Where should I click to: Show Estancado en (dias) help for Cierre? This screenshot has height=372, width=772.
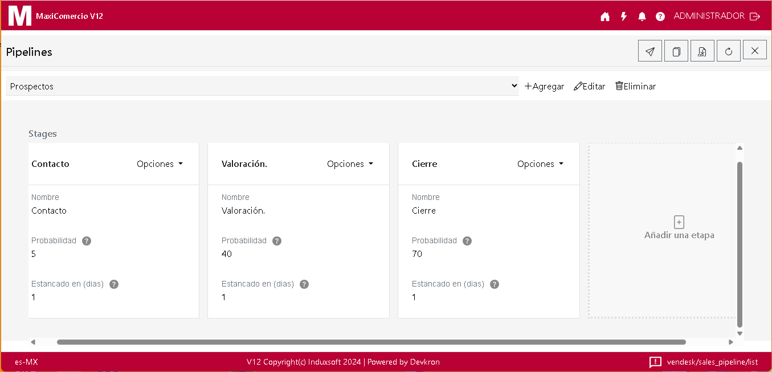point(495,284)
